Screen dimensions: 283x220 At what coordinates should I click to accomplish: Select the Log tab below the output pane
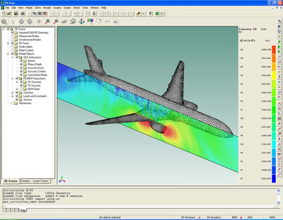pos(22,210)
